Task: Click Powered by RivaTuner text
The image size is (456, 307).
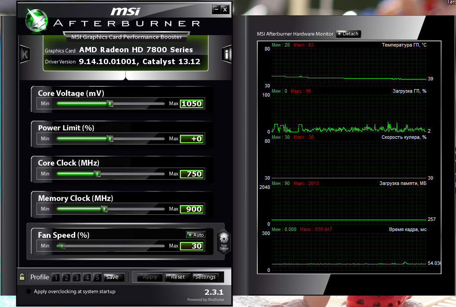Action: [206, 300]
